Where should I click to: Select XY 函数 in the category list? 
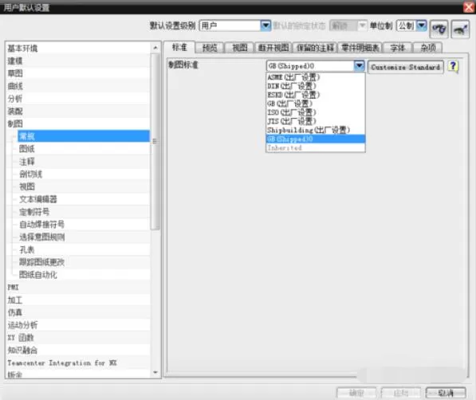78,338
